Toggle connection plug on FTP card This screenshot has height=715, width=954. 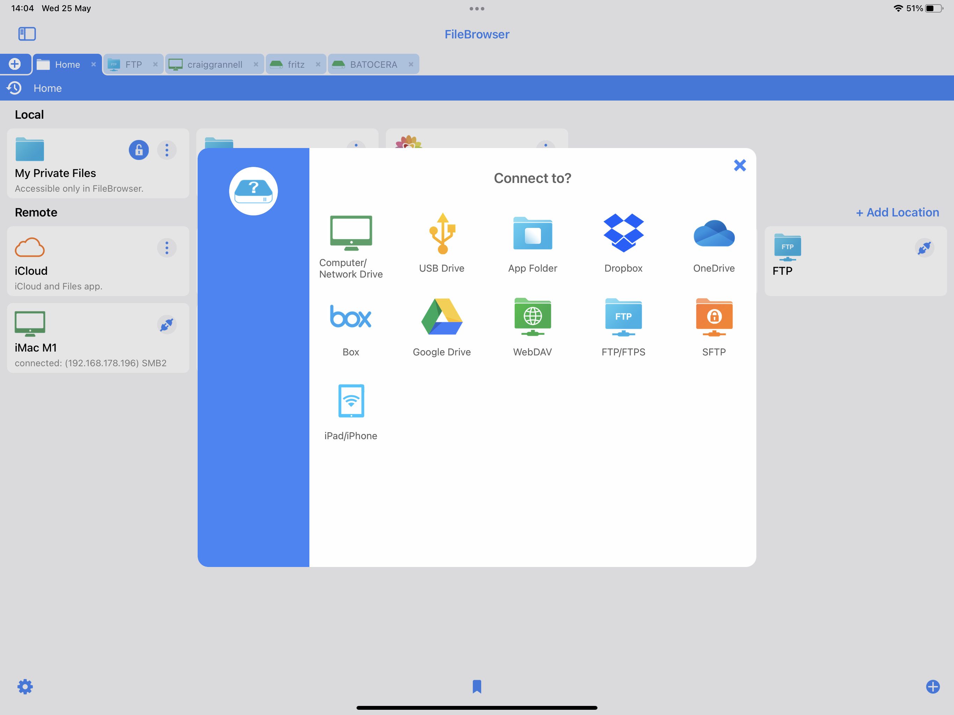(x=924, y=248)
